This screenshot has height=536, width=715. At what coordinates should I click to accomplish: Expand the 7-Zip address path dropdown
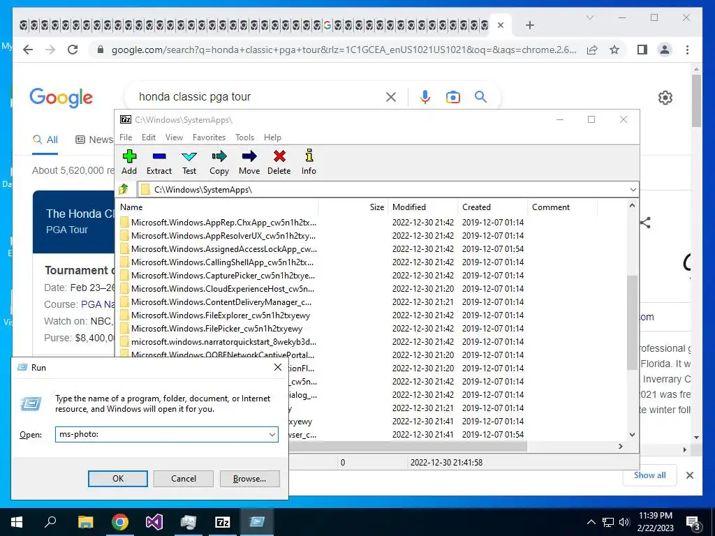pyautogui.click(x=633, y=190)
